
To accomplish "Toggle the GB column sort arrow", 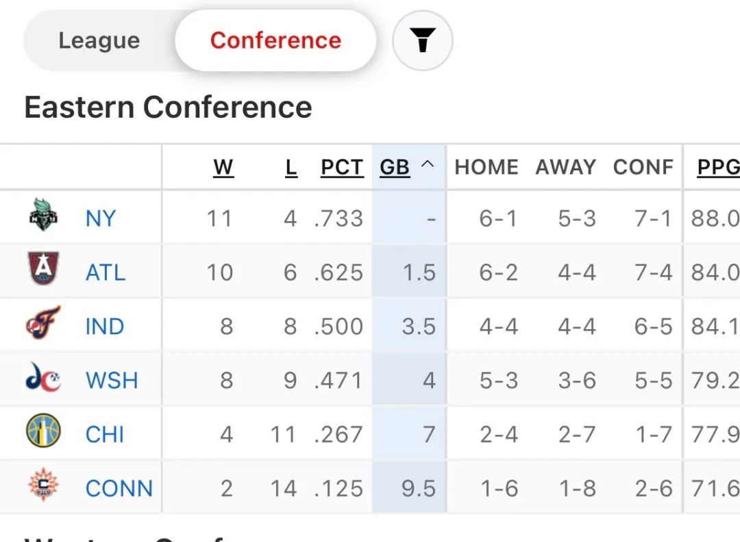I will tap(427, 165).
